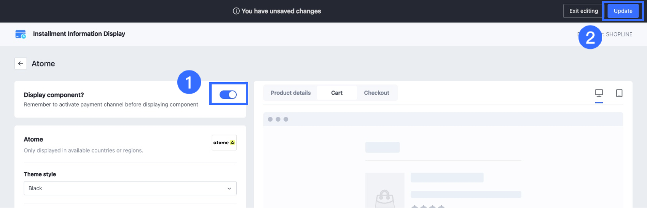Click the Atome page heading

pos(43,64)
